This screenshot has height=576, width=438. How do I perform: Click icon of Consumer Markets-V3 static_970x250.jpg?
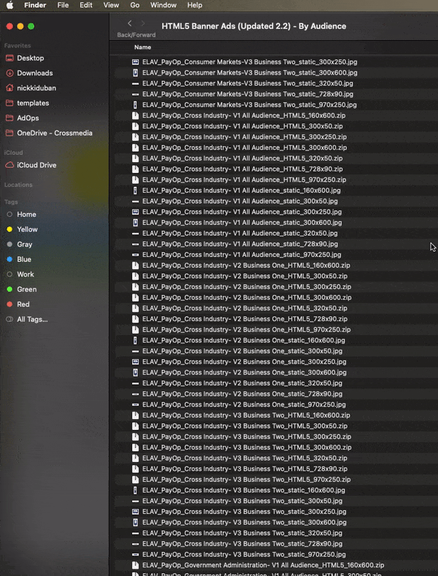135,105
